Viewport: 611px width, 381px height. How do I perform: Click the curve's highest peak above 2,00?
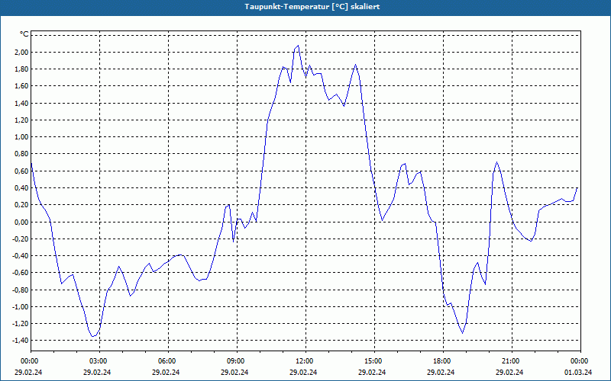298,46
